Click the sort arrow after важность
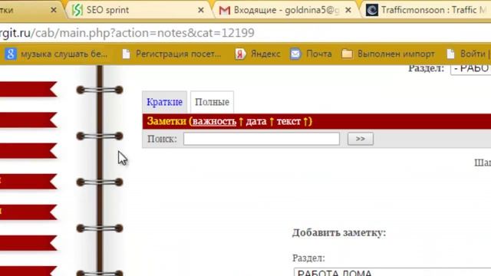The width and height of the screenshot is (491, 276). point(241,121)
